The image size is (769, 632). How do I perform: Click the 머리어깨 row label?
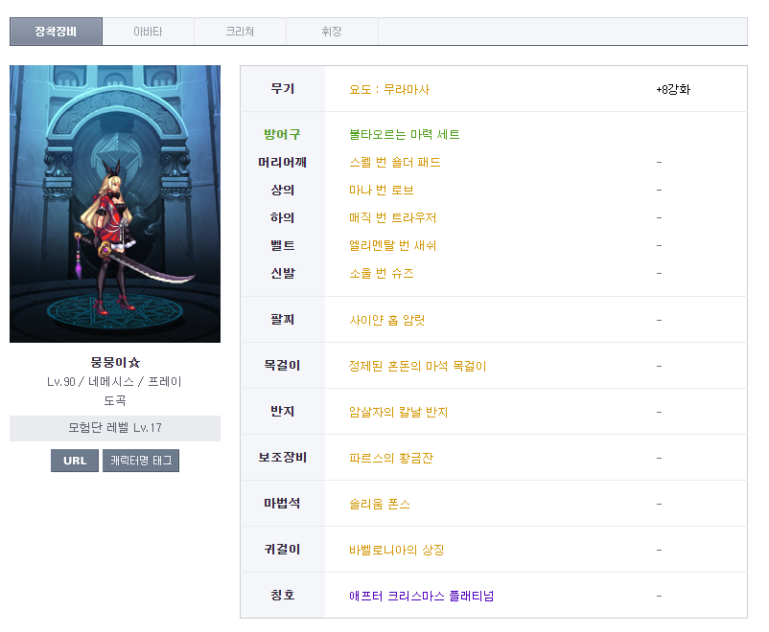283,162
